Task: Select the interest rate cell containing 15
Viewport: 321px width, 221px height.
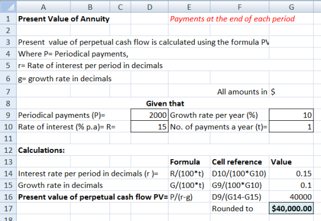Action: tap(150, 127)
